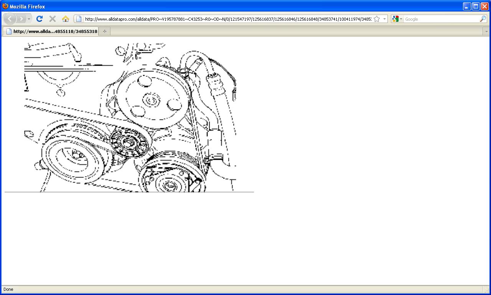Maximize the Firefox window
Viewport: 491px width, 295px height.
(476, 6)
